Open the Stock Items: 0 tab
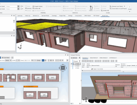137x105 pixels. click(94, 58)
